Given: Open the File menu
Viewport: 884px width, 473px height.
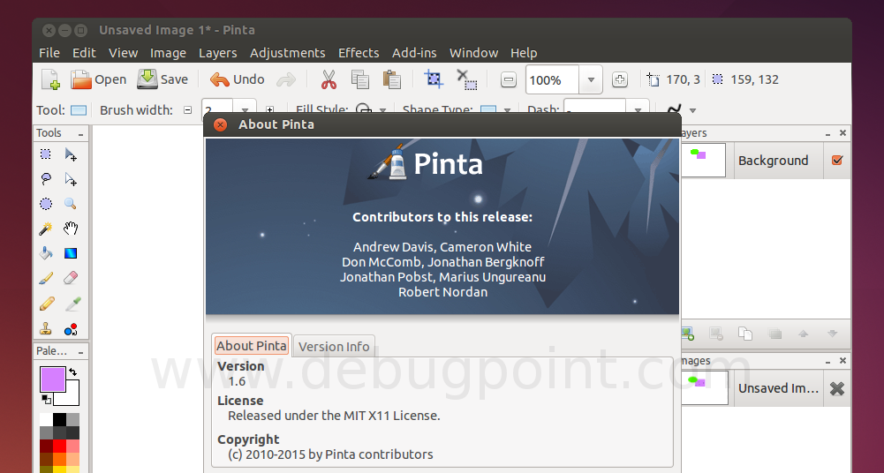Looking at the screenshot, I should point(49,53).
